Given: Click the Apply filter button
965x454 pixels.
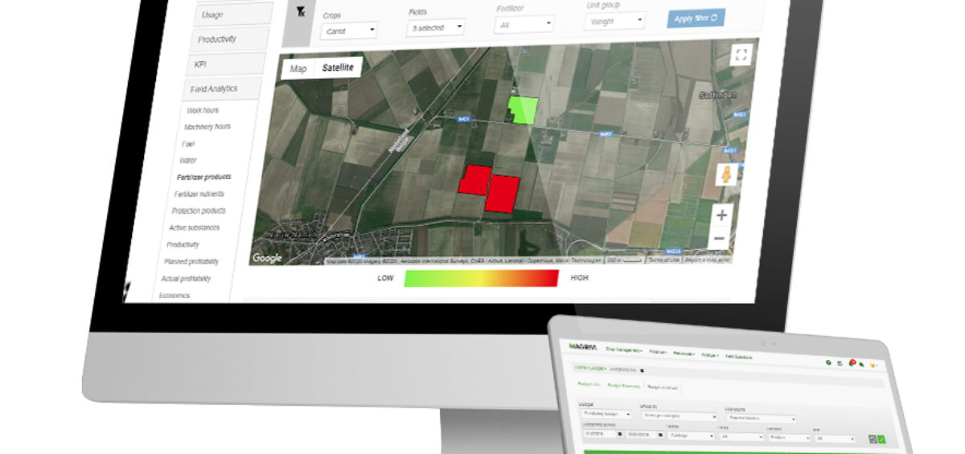Looking at the screenshot, I should pyautogui.click(x=696, y=18).
